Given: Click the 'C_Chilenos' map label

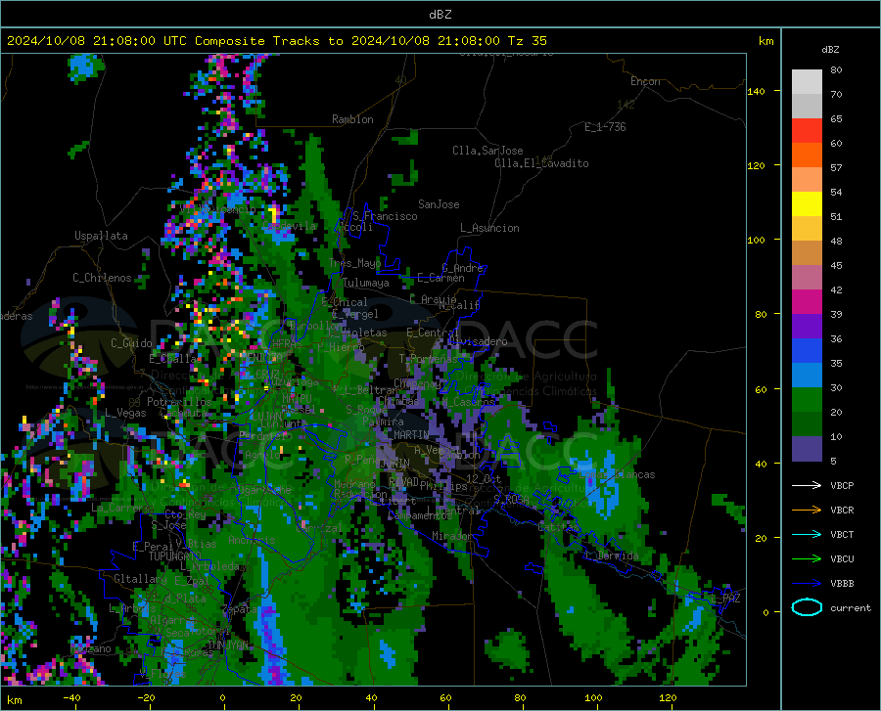Looking at the screenshot, I should pos(102,278).
